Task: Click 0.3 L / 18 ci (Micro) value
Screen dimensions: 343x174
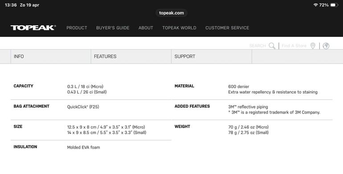Action: pyautogui.click(x=86, y=87)
